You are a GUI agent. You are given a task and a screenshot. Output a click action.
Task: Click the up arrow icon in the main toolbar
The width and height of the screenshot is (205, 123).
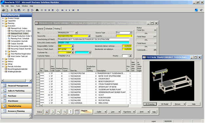(78, 10)
